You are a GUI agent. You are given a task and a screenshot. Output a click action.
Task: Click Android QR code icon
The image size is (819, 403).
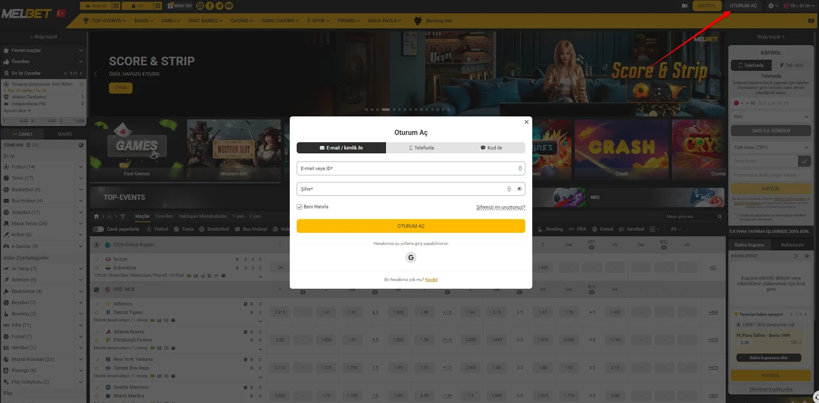116,6
